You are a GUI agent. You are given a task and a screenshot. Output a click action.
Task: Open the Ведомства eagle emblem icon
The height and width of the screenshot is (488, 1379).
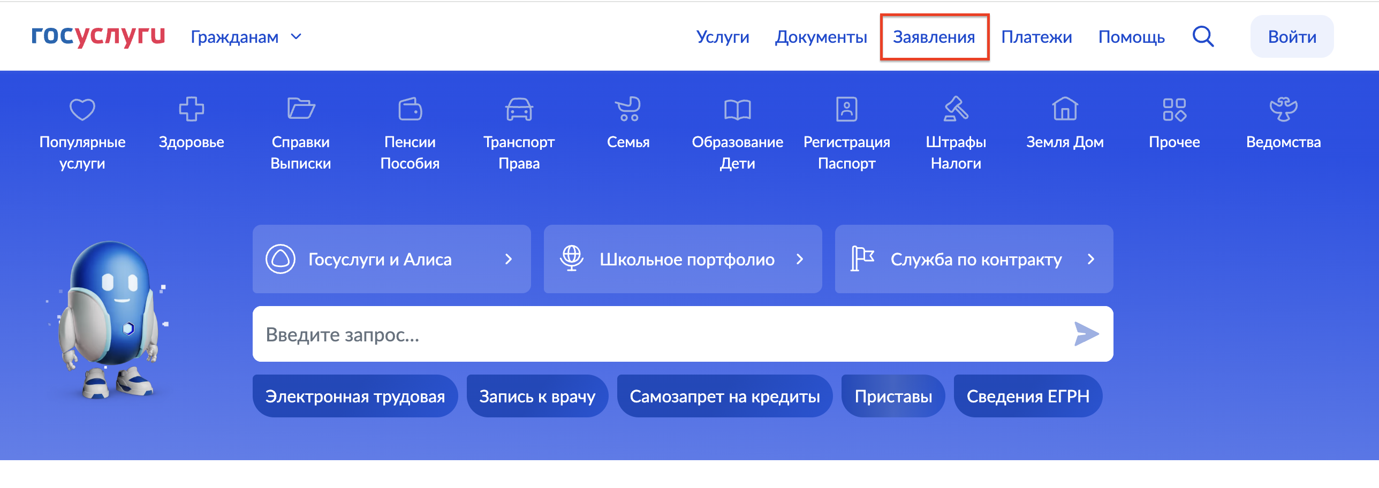coord(1284,109)
